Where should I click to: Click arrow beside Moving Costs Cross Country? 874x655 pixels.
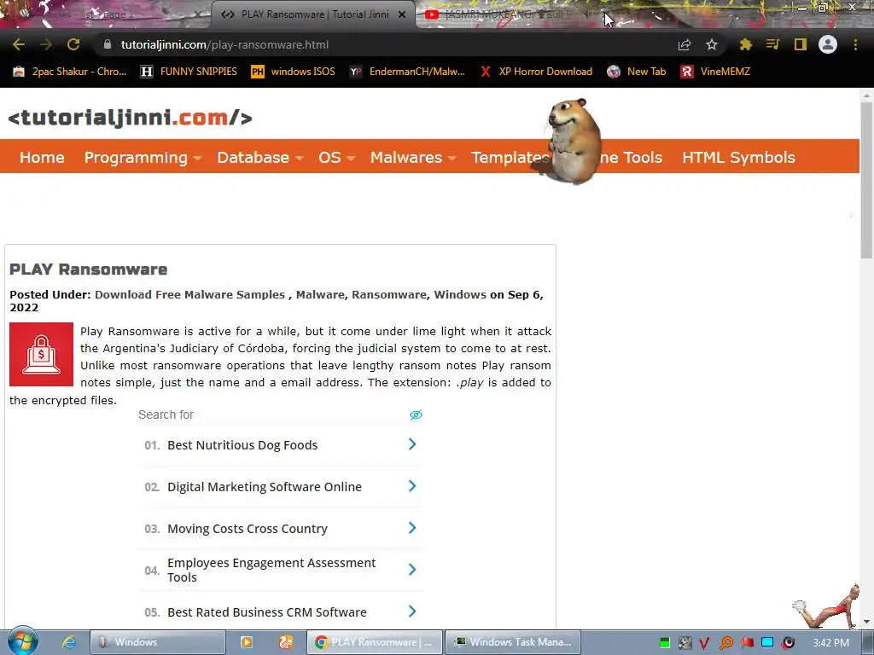click(x=412, y=527)
